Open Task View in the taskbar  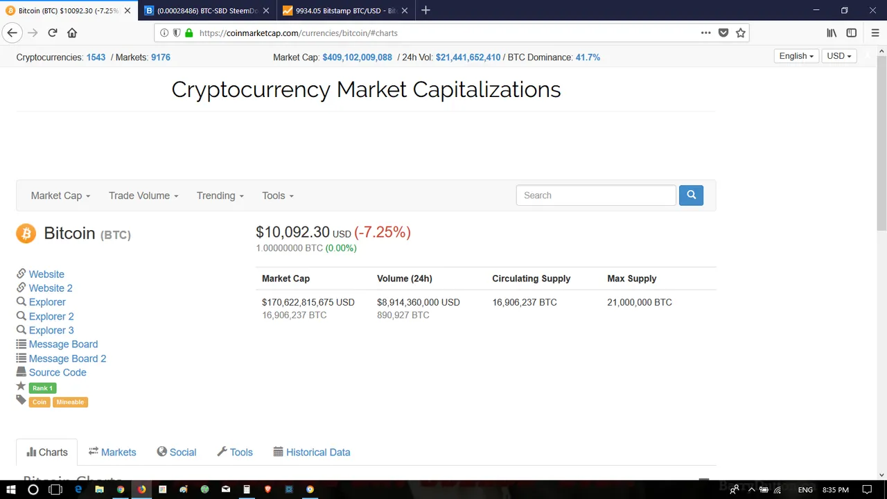click(x=55, y=489)
